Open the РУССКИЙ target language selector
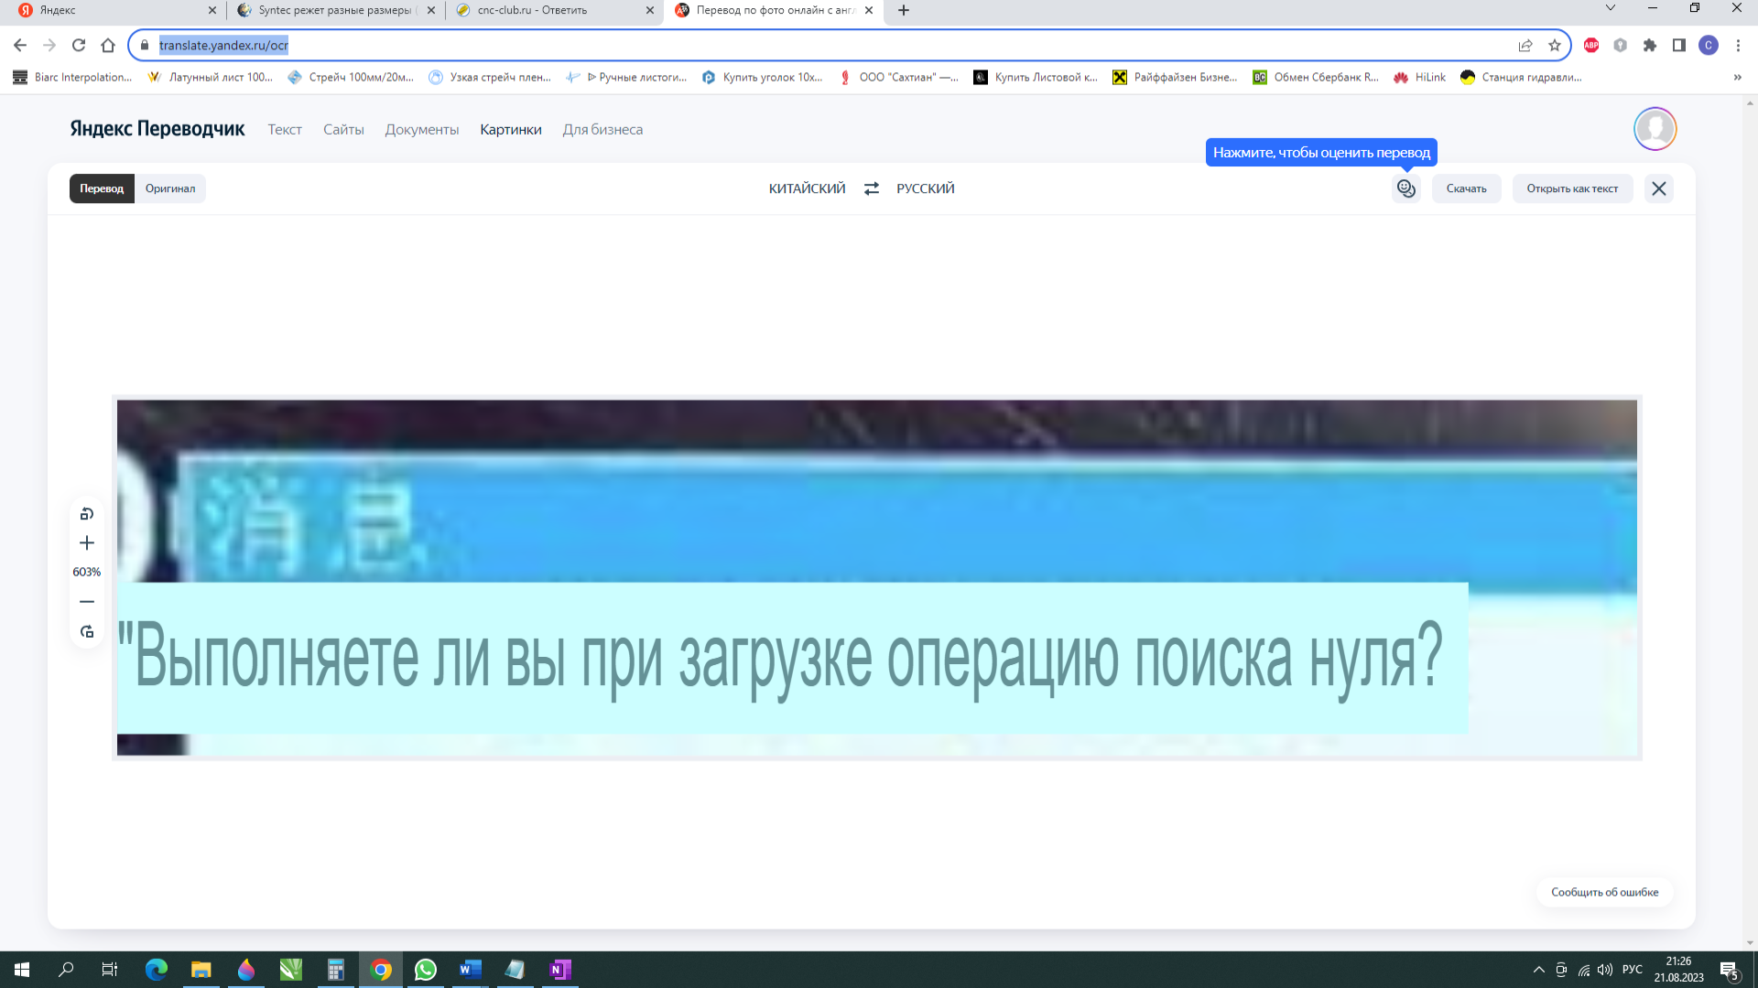Viewport: 1758px width, 988px height. [925, 188]
